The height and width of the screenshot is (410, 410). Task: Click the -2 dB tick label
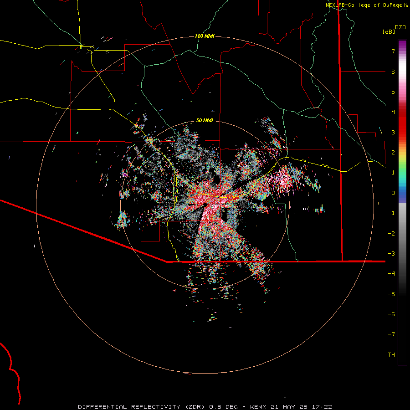(x=391, y=233)
